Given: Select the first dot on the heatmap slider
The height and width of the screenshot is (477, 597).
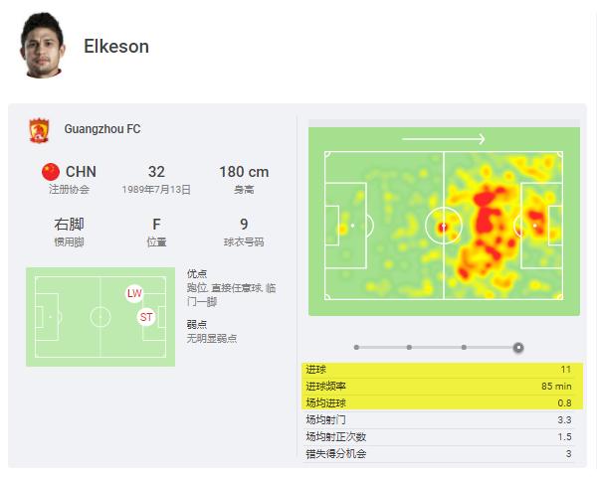Looking at the screenshot, I should pyautogui.click(x=355, y=348).
